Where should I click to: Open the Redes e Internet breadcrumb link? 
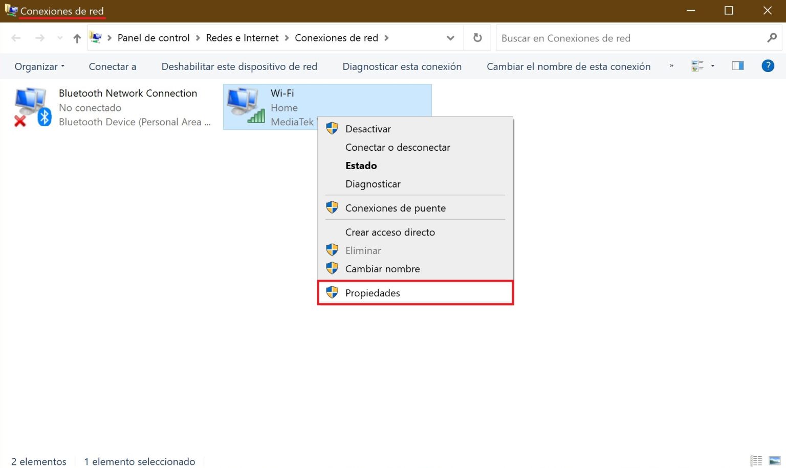pyautogui.click(x=242, y=37)
